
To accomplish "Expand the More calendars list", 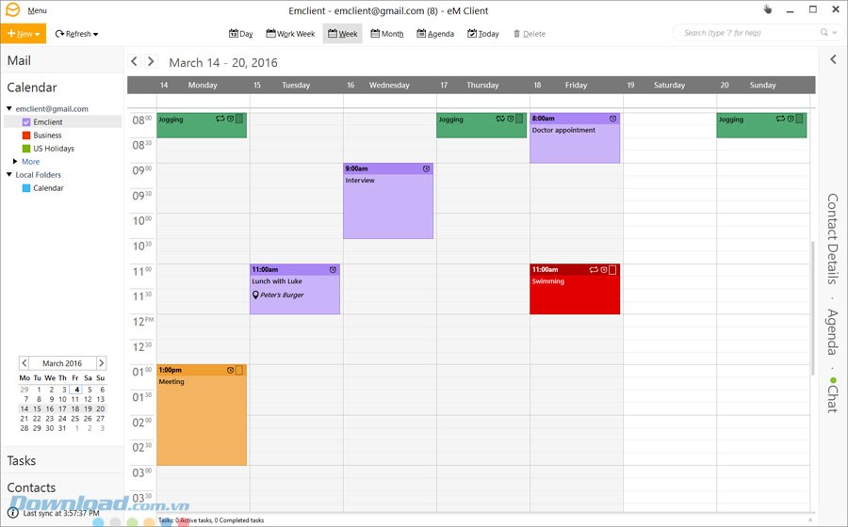I will [x=15, y=162].
